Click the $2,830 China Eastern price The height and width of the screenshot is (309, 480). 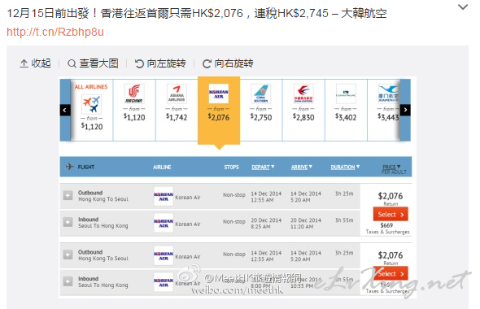coord(303,117)
